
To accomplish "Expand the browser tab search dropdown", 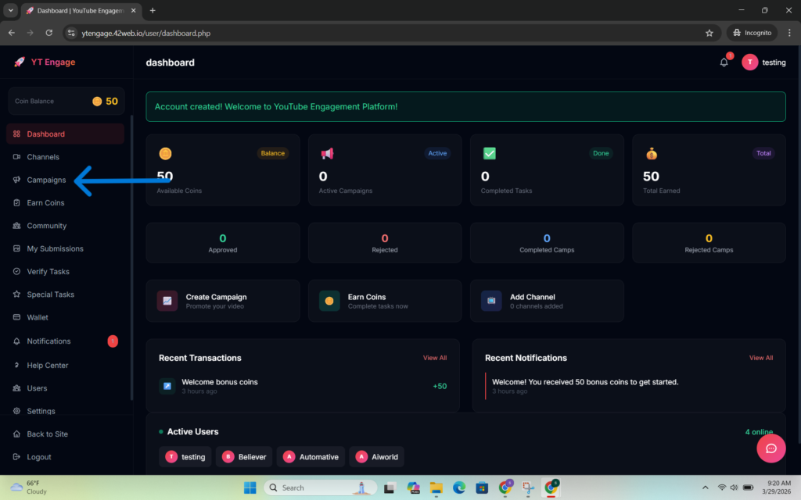I will click(x=11, y=10).
